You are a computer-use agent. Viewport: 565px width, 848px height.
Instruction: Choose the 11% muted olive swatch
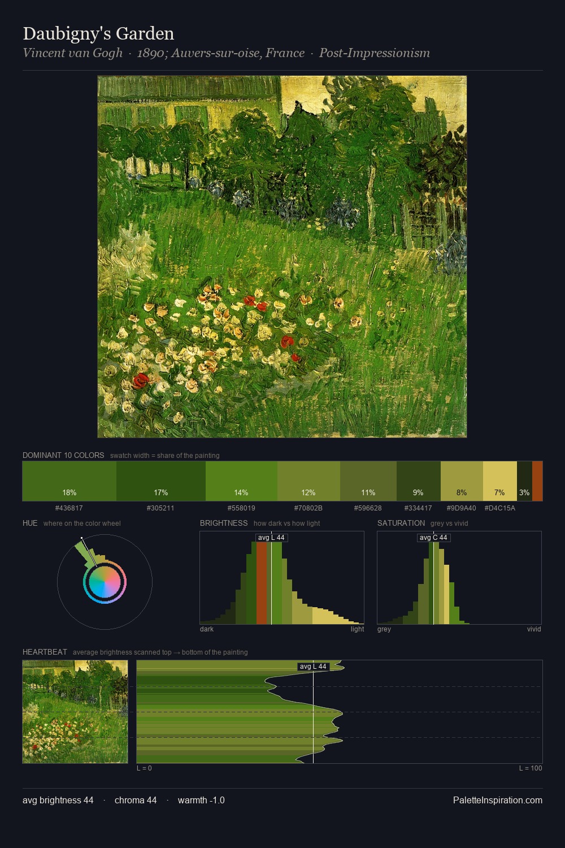368,481
